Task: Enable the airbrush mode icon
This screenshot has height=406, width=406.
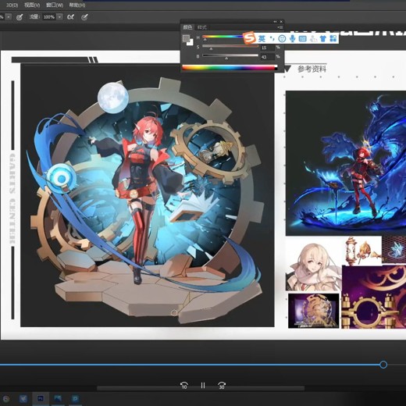Action: point(70,17)
